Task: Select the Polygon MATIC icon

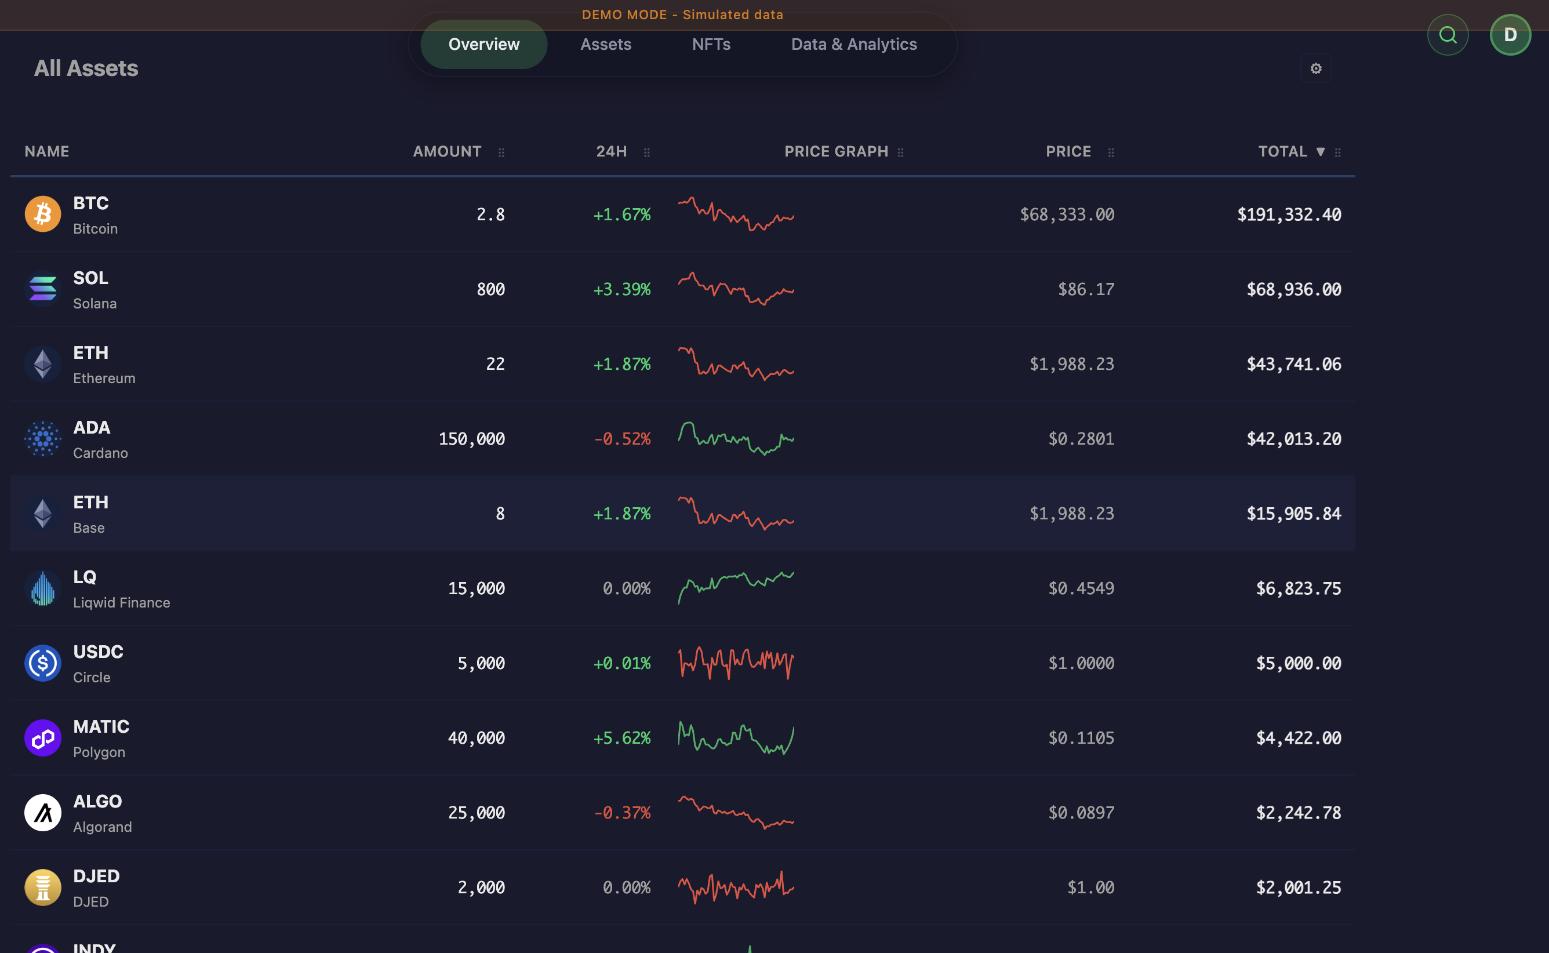Action: (x=42, y=737)
